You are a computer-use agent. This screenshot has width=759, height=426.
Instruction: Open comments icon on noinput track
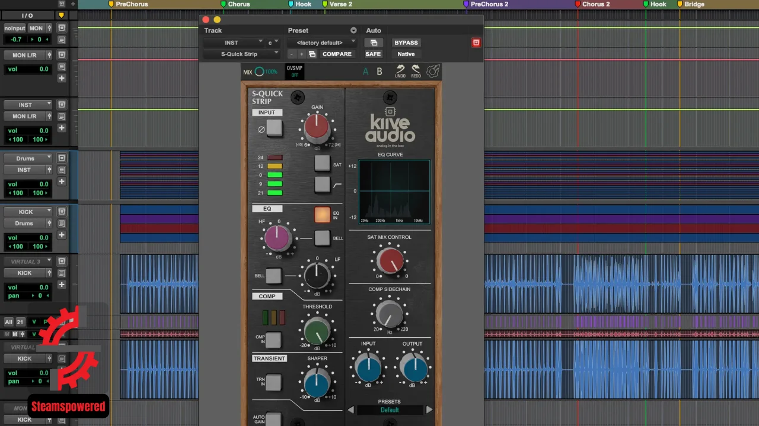click(62, 40)
